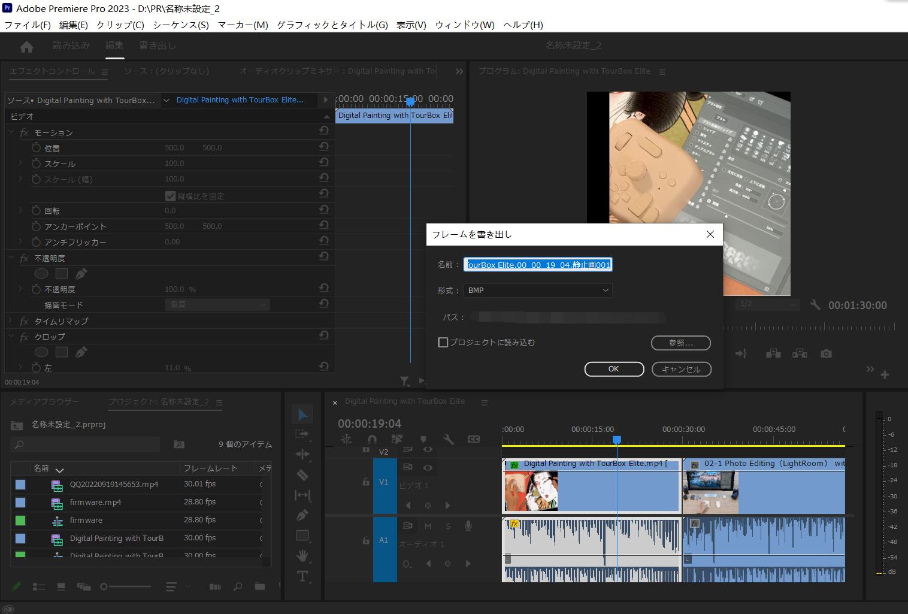Image resolution: width=908 pixels, height=614 pixels.
Task: Click the opacity ellipse mask icon
Action: (x=41, y=273)
